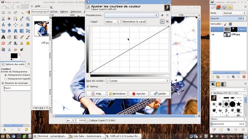
Task: Toggle lock alpha channel checkerboard icon
Action: coord(230,24)
